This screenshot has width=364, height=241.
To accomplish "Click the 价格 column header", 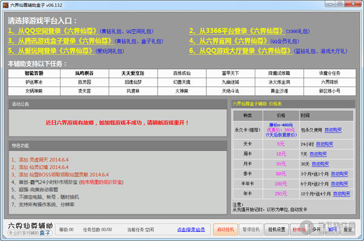I will pos(281,116).
